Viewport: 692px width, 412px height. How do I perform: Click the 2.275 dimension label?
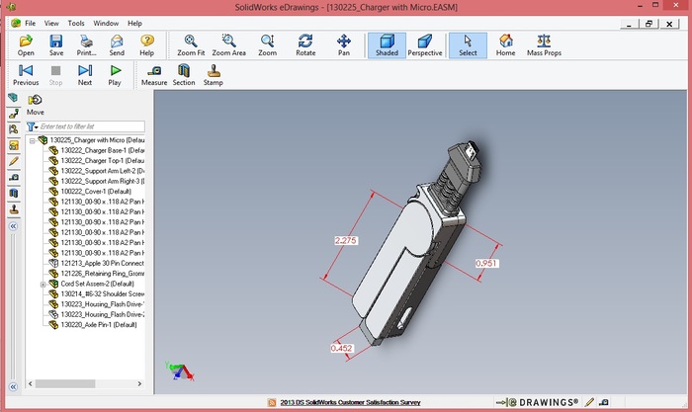click(x=346, y=240)
